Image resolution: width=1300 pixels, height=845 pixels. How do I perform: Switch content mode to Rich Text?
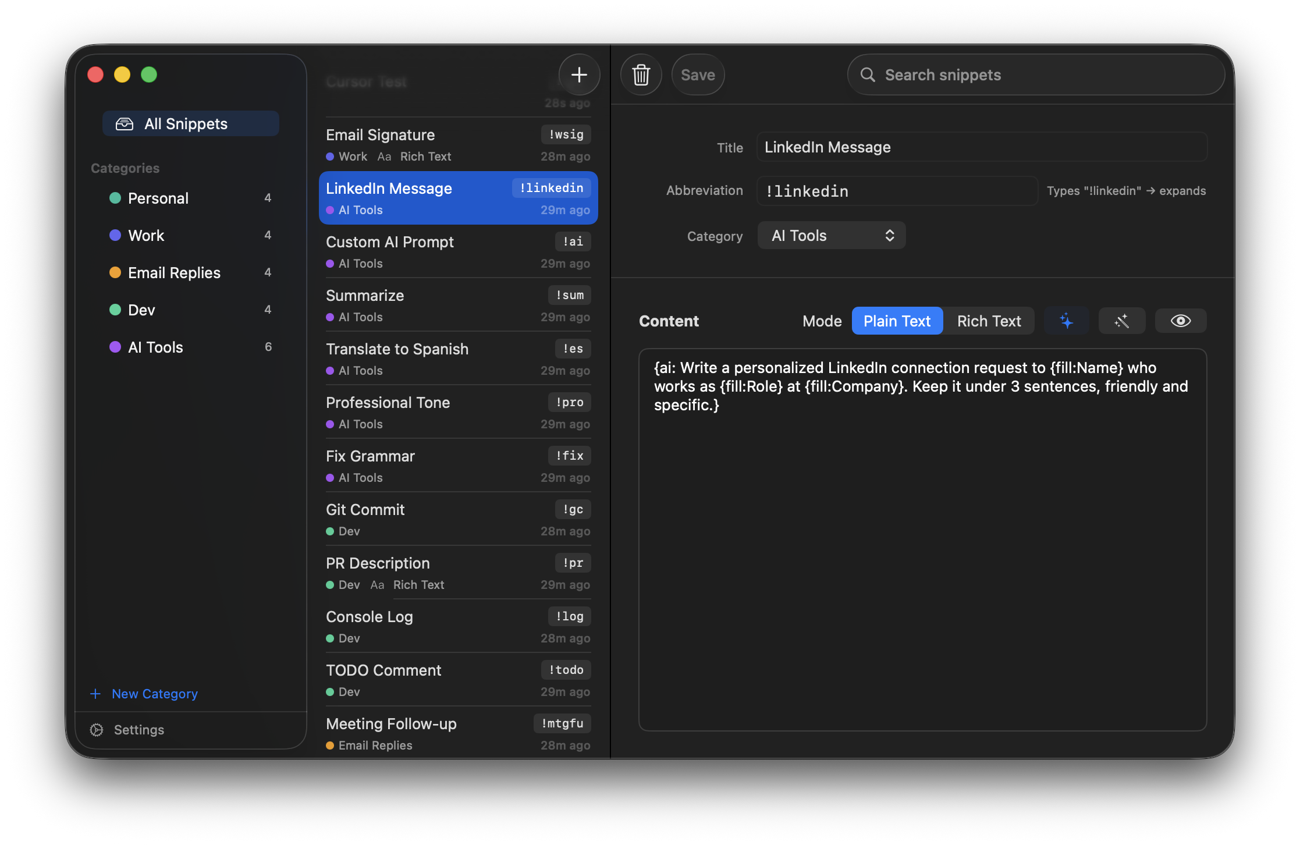[989, 321]
